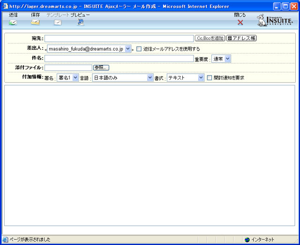This screenshot has width=300, height=245.
Task: Focus the 件名 subject field
Action: pyautogui.click(x=119, y=58)
